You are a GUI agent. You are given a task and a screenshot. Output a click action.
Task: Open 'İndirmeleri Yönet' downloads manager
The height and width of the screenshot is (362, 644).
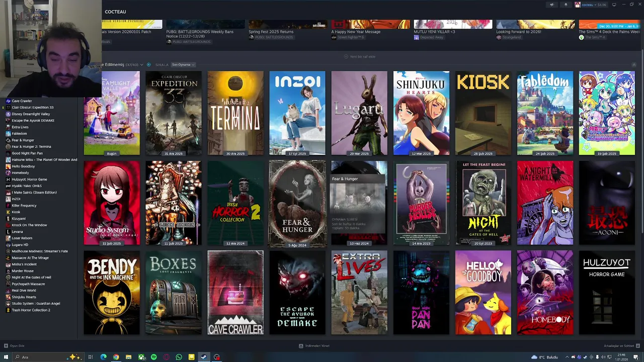pyautogui.click(x=314, y=346)
